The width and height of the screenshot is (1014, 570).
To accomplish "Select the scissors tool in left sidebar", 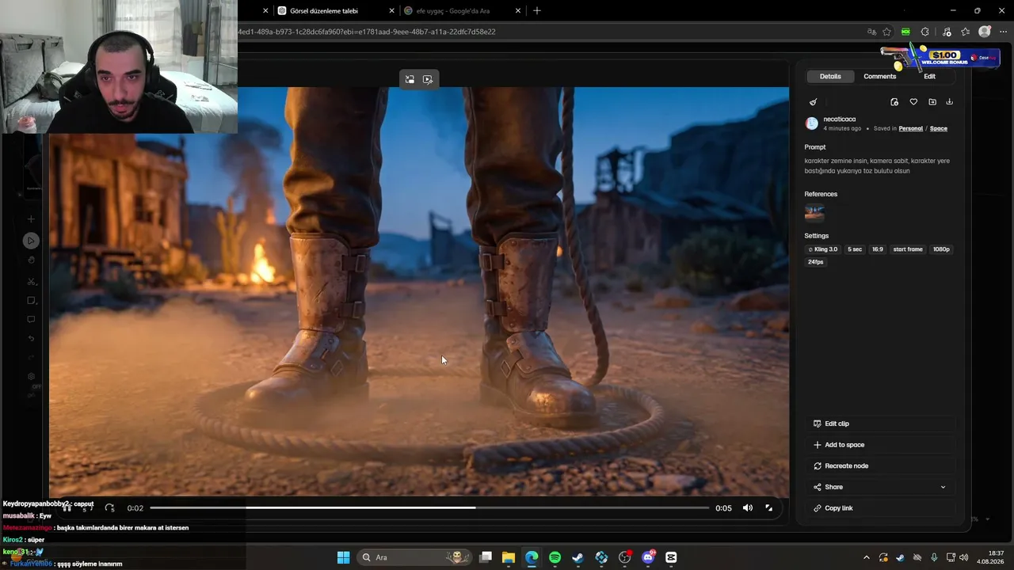I will [x=31, y=282].
